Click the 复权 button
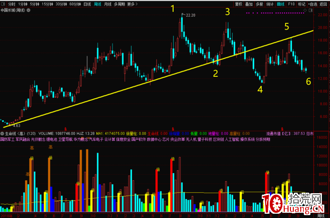Viewport: 330px width, 218px height. click(238, 4)
